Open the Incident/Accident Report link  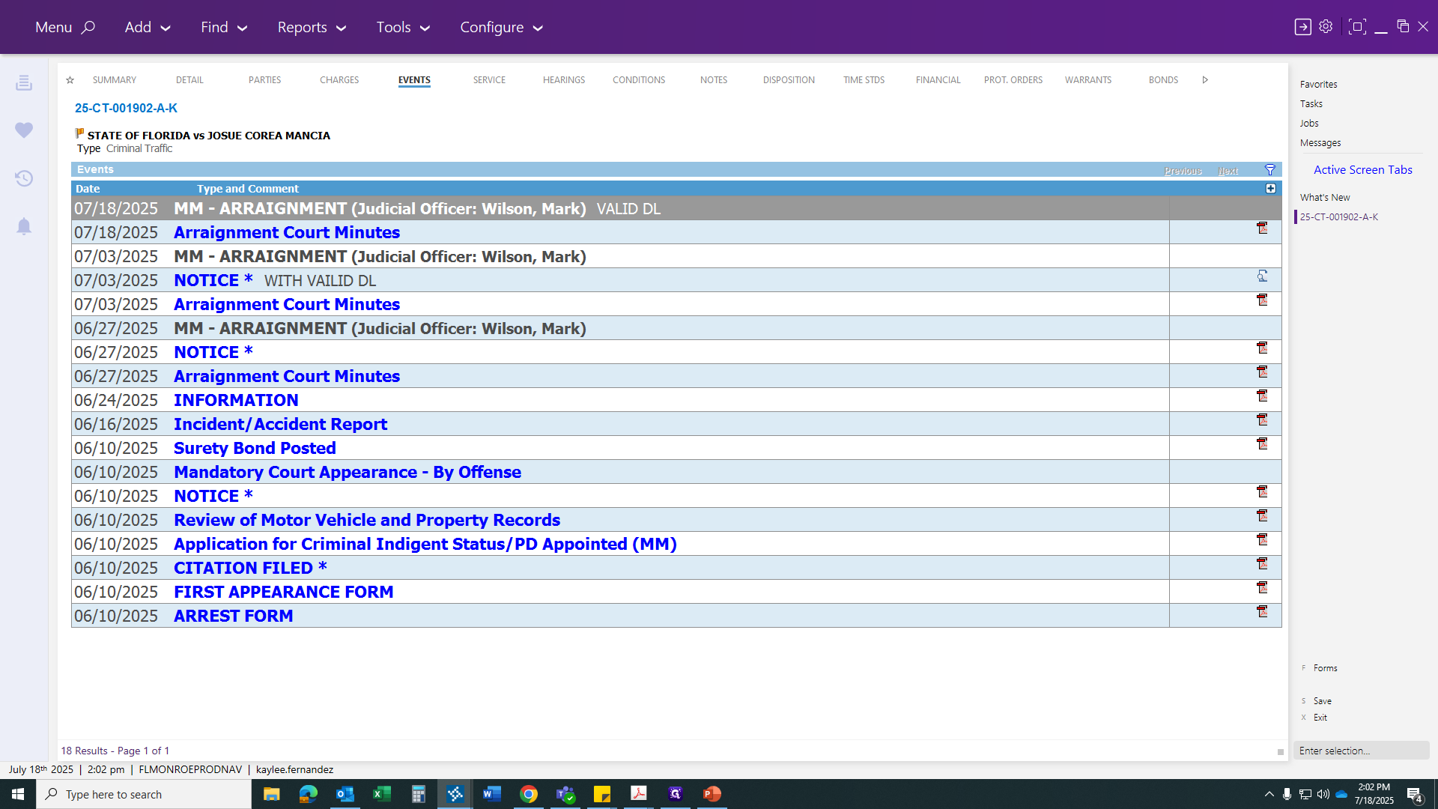(280, 424)
